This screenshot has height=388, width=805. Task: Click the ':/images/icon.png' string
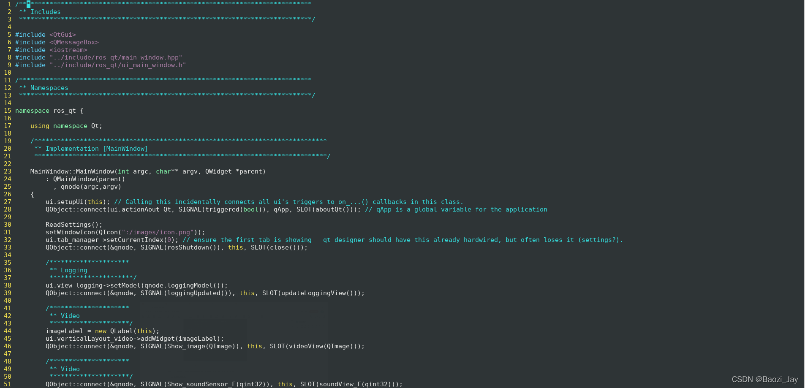click(158, 232)
